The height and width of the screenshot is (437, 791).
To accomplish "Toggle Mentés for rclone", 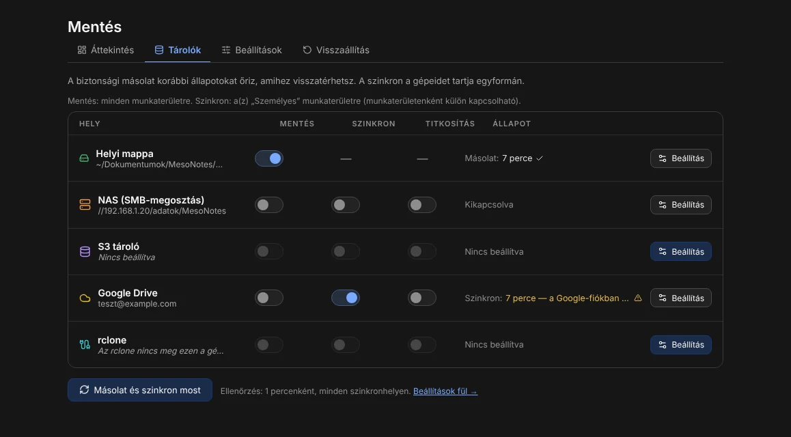I will [x=269, y=345].
